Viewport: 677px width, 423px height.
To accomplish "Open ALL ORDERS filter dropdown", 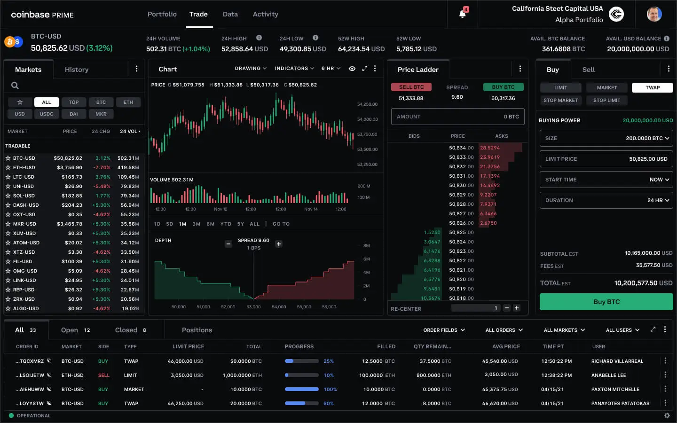I will point(504,330).
